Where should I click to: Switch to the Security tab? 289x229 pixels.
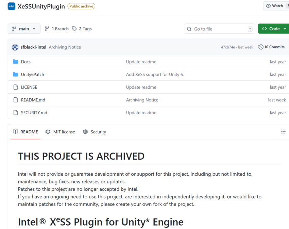(x=95, y=132)
